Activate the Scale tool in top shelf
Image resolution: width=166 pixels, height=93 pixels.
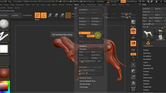56,15
